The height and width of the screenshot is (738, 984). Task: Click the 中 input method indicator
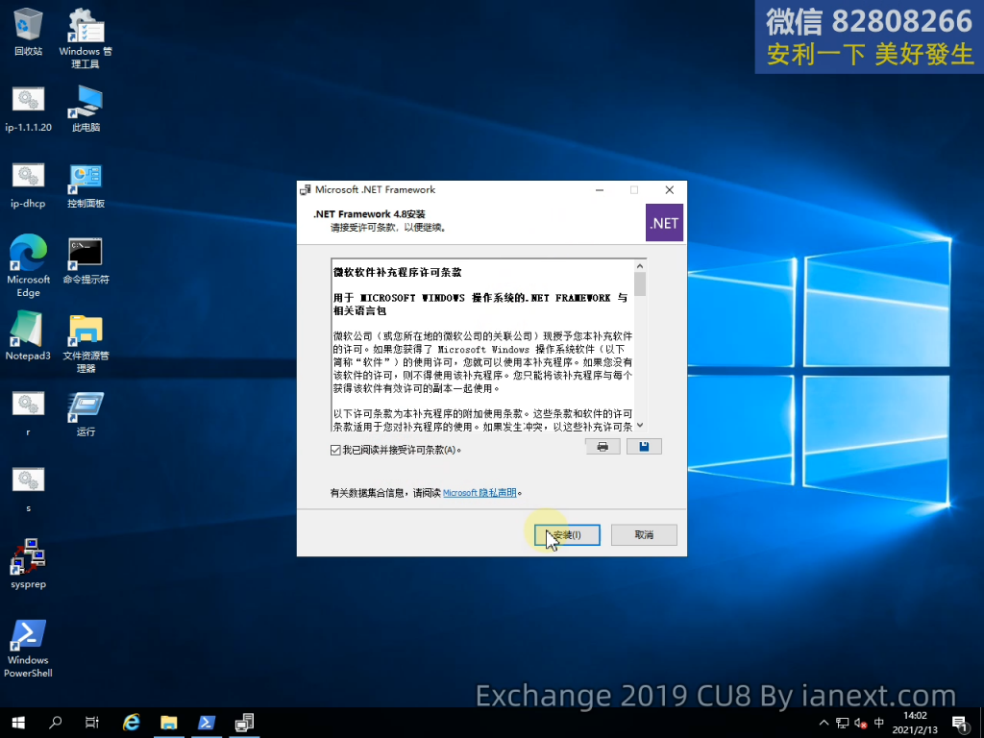click(x=879, y=723)
